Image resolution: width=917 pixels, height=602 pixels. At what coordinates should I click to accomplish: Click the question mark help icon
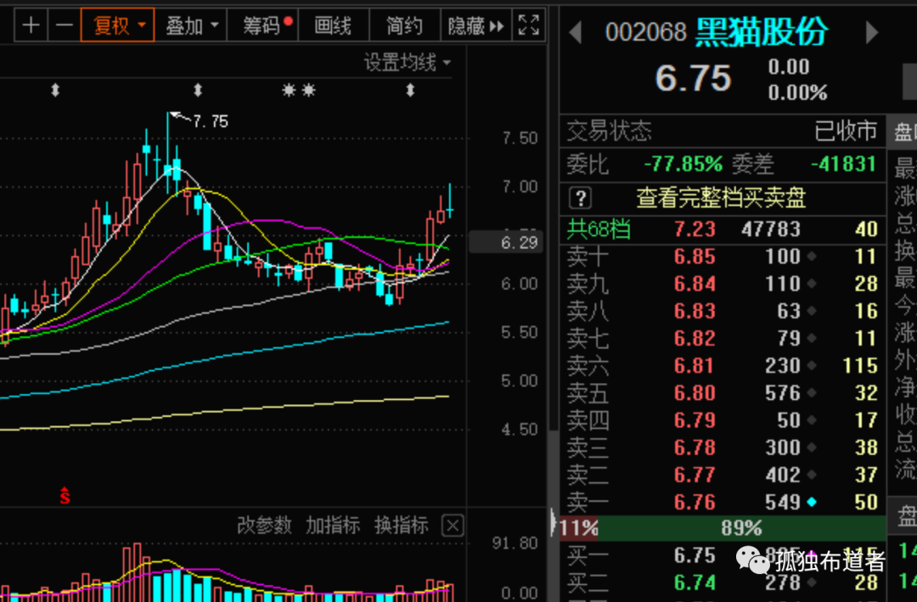580,199
